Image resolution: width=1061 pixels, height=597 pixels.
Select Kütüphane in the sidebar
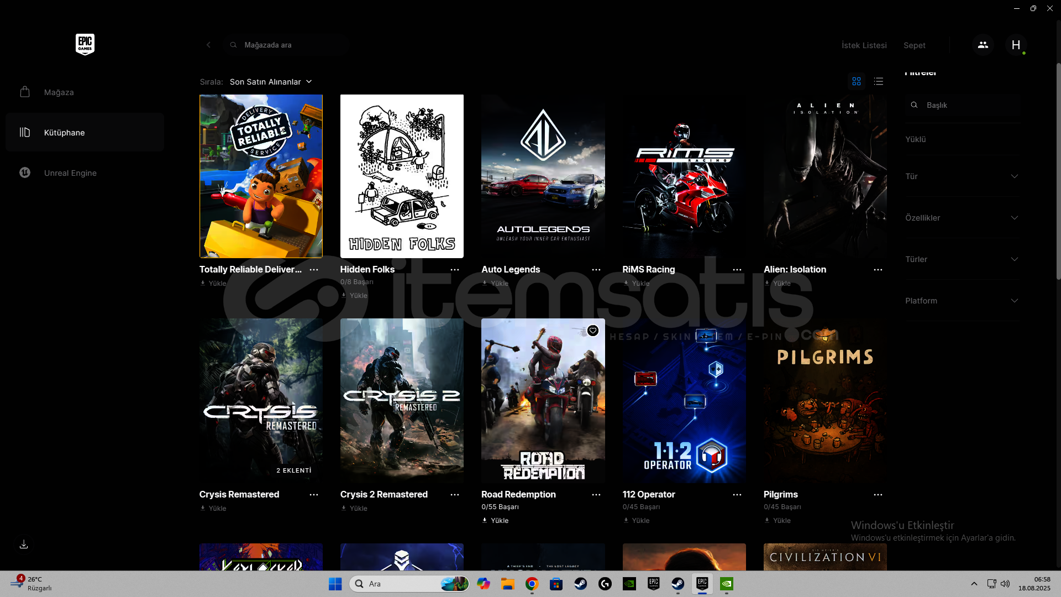coord(85,133)
